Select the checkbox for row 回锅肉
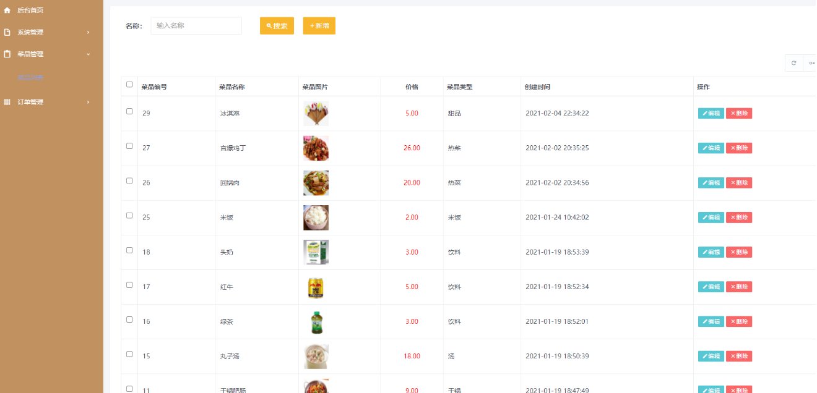 pyautogui.click(x=129, y=181)
